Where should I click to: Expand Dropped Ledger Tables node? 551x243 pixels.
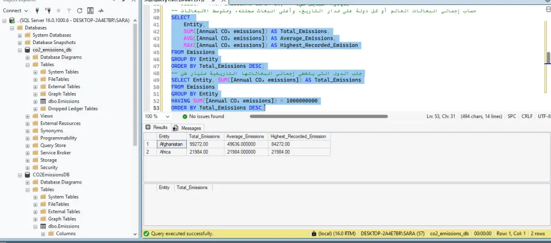(35, 109)
